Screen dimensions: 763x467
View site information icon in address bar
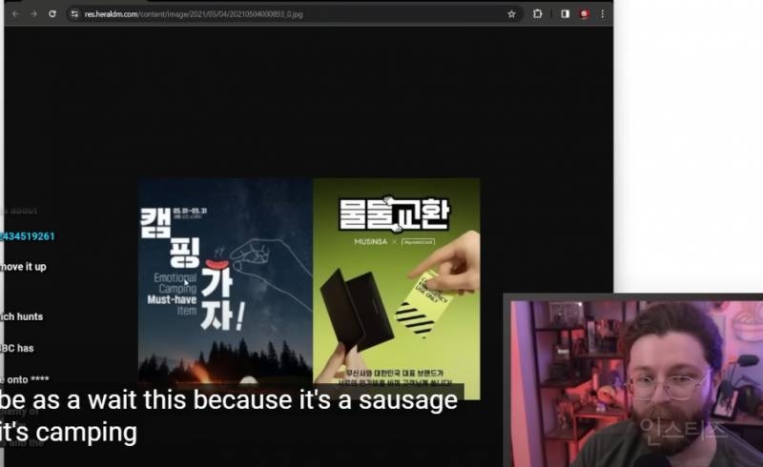coord(74,14)
